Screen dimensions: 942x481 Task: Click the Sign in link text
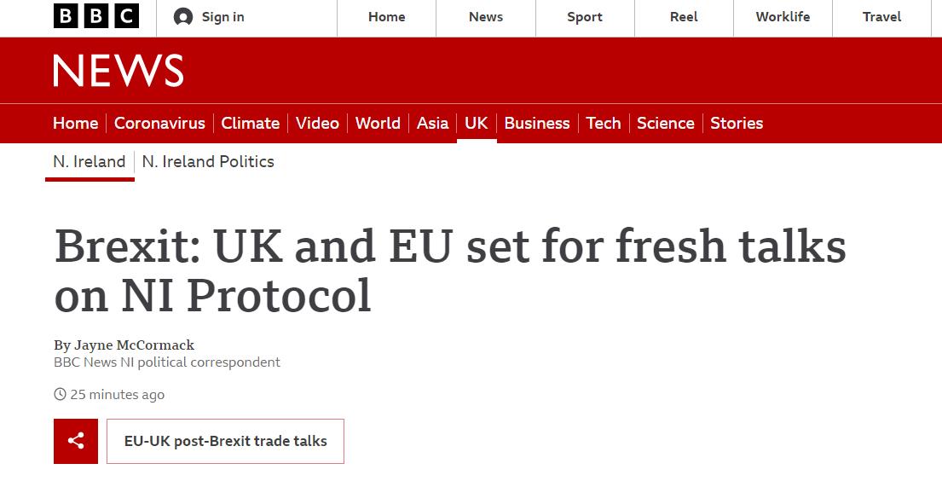(223, 17)
